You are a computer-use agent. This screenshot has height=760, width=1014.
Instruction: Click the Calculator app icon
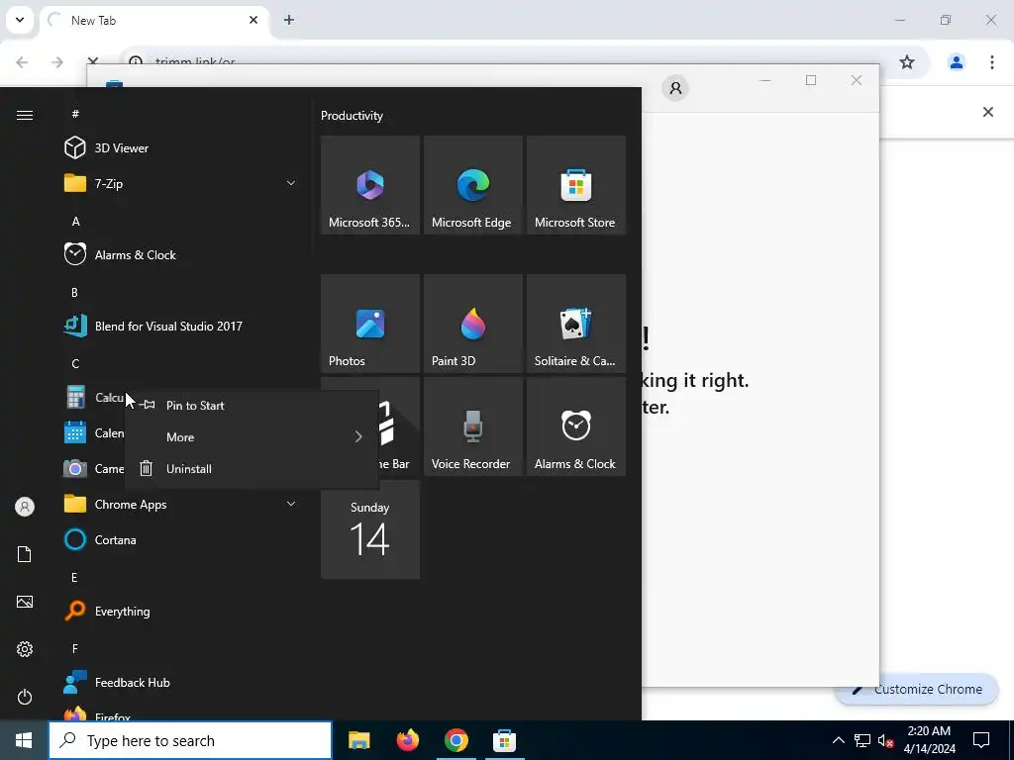75,397
